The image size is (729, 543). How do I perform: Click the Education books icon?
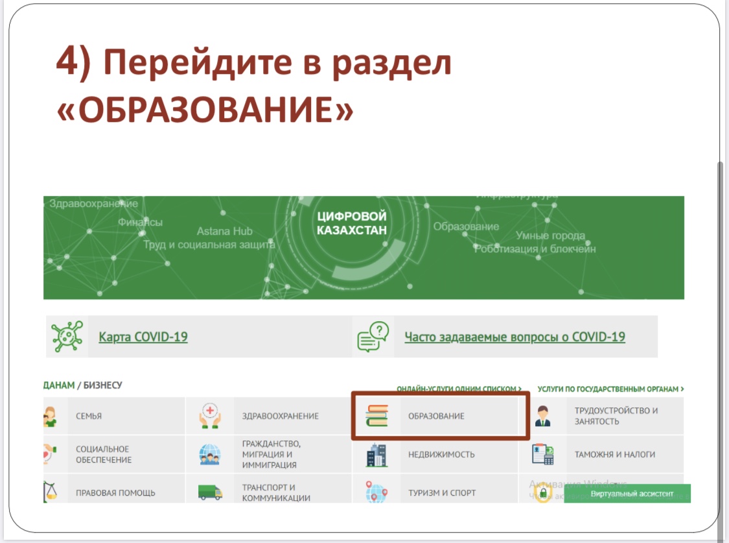tap(376, 416)
